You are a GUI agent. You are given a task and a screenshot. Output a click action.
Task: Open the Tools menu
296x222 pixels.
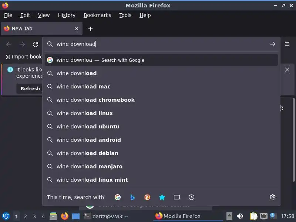click(125, 15)
